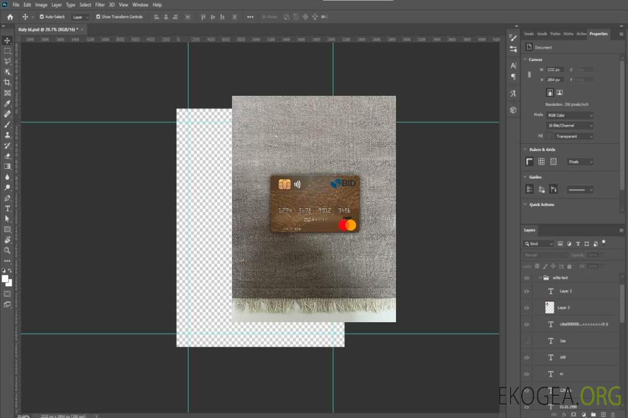
Task: Click the foreground color swatch
Action: click(x=5, y=279)
